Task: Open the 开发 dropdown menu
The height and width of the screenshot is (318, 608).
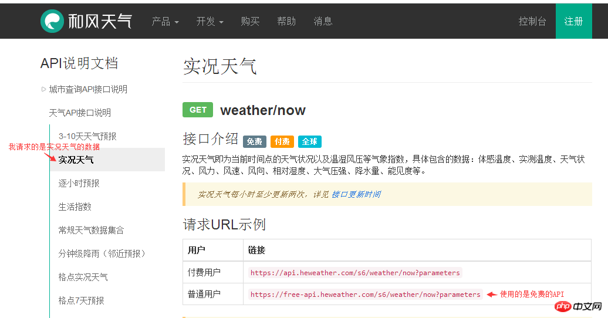Action: tap(210, 21)
